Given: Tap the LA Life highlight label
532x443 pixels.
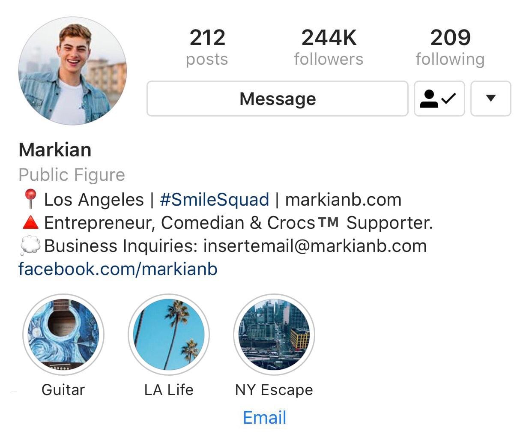Looking at the screenshot, I should click(169, 390).
